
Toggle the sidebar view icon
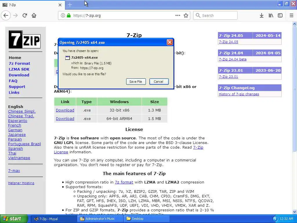(x=280, y=16)
